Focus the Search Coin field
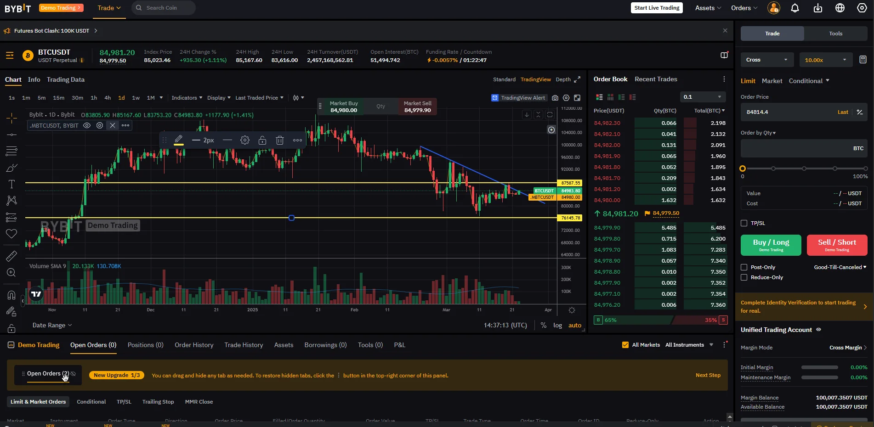 point(164,8)
